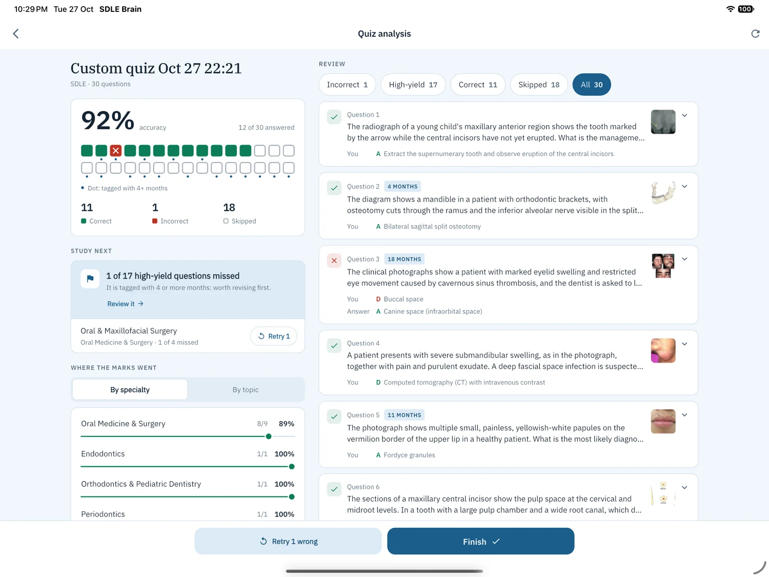Open Question 1 radiograph thumbnail

click(663, 122)
